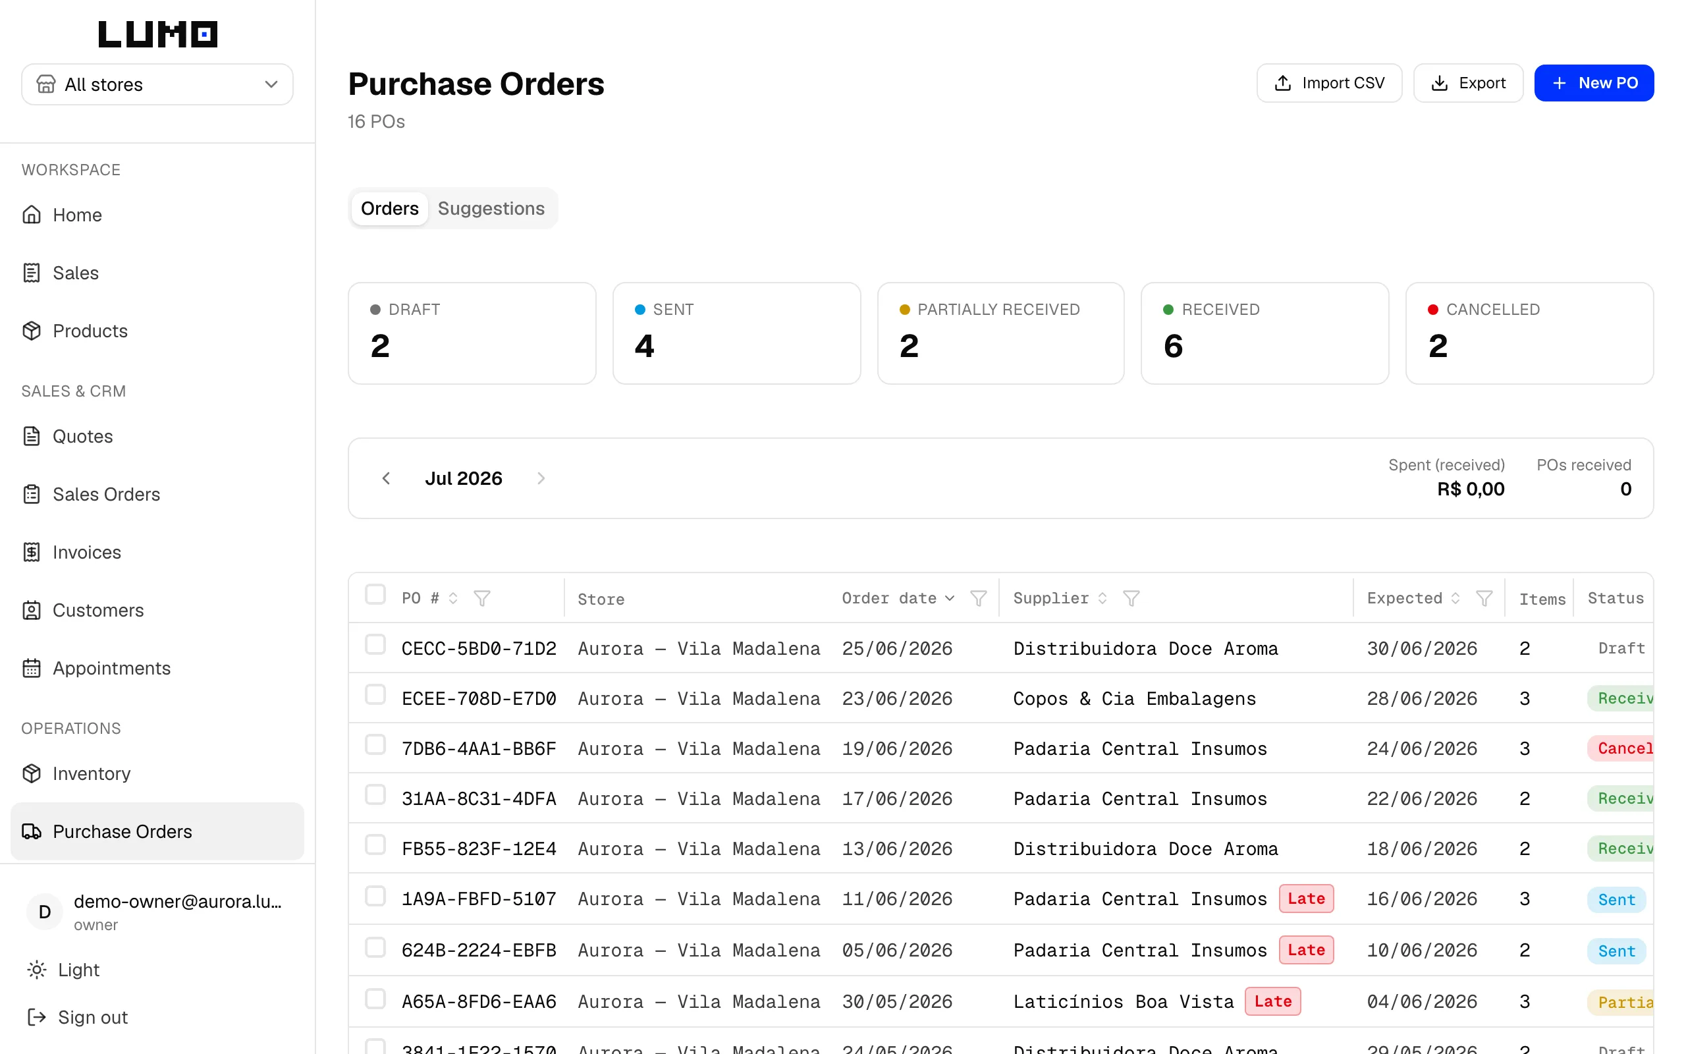Click the Import CSV button
The height and width of the screenshot is (1054, 1686).
pyautogui.click(x=1329, y=83)
